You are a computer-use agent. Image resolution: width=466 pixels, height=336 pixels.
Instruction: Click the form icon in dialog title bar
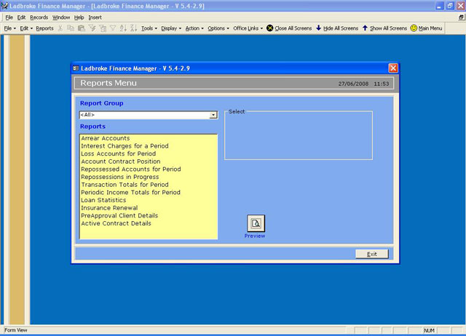coord(76,68)
